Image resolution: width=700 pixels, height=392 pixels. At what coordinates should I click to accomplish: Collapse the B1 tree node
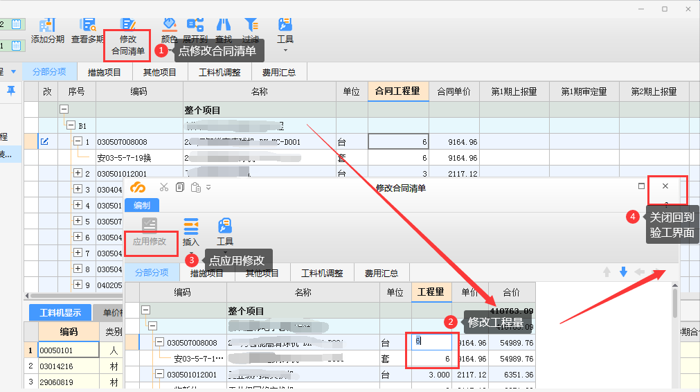point(71,125)
